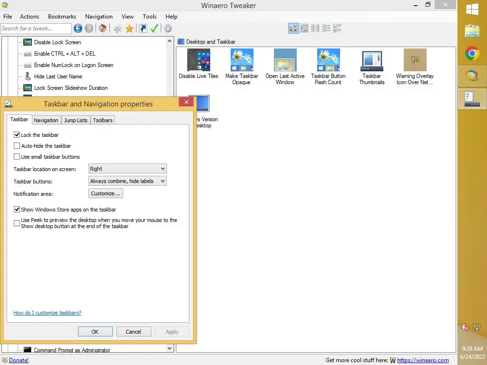The width and height of the screenshot is (487, 365).
Task: Click the export shortcut arrow icon
Action: pos(143,29)
